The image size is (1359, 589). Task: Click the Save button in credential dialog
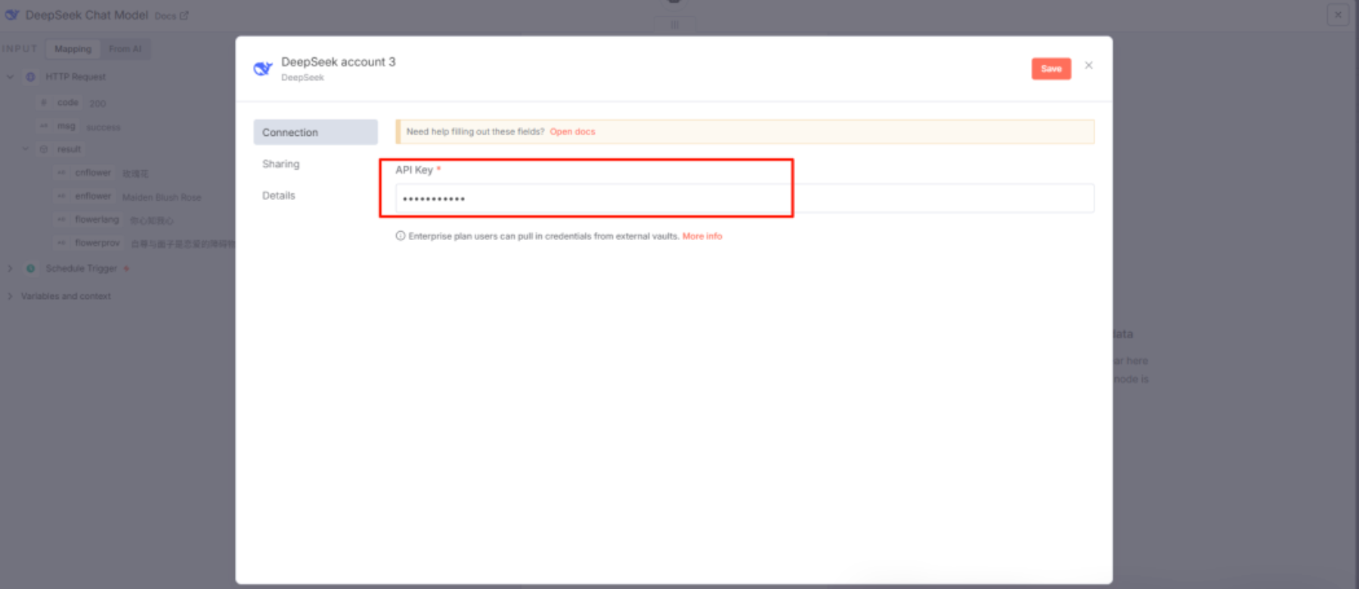click(x=1051, y=69)
